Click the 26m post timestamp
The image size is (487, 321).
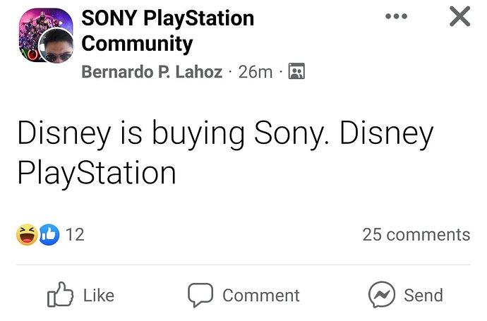tap(255, 72)
